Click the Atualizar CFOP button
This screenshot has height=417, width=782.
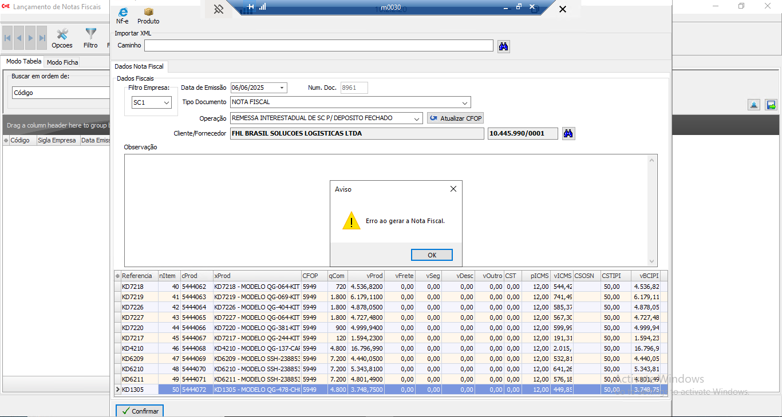click(x=456, y=118)
